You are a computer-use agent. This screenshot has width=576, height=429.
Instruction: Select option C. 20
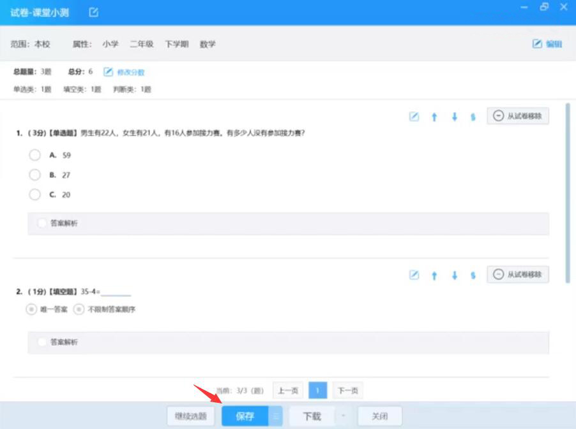[35, 194]
